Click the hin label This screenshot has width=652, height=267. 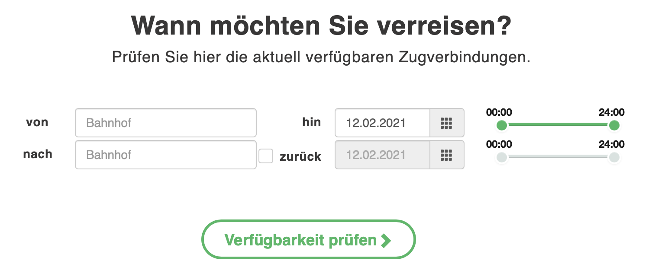(x=311, y=122)
